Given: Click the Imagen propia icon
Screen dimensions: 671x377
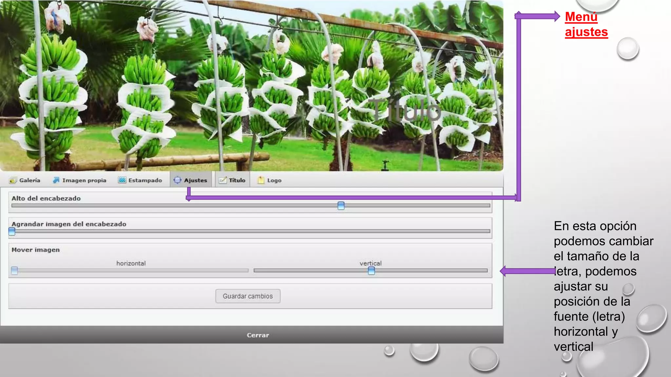Looking at the screenshot, I should click(x=56, y=180).
